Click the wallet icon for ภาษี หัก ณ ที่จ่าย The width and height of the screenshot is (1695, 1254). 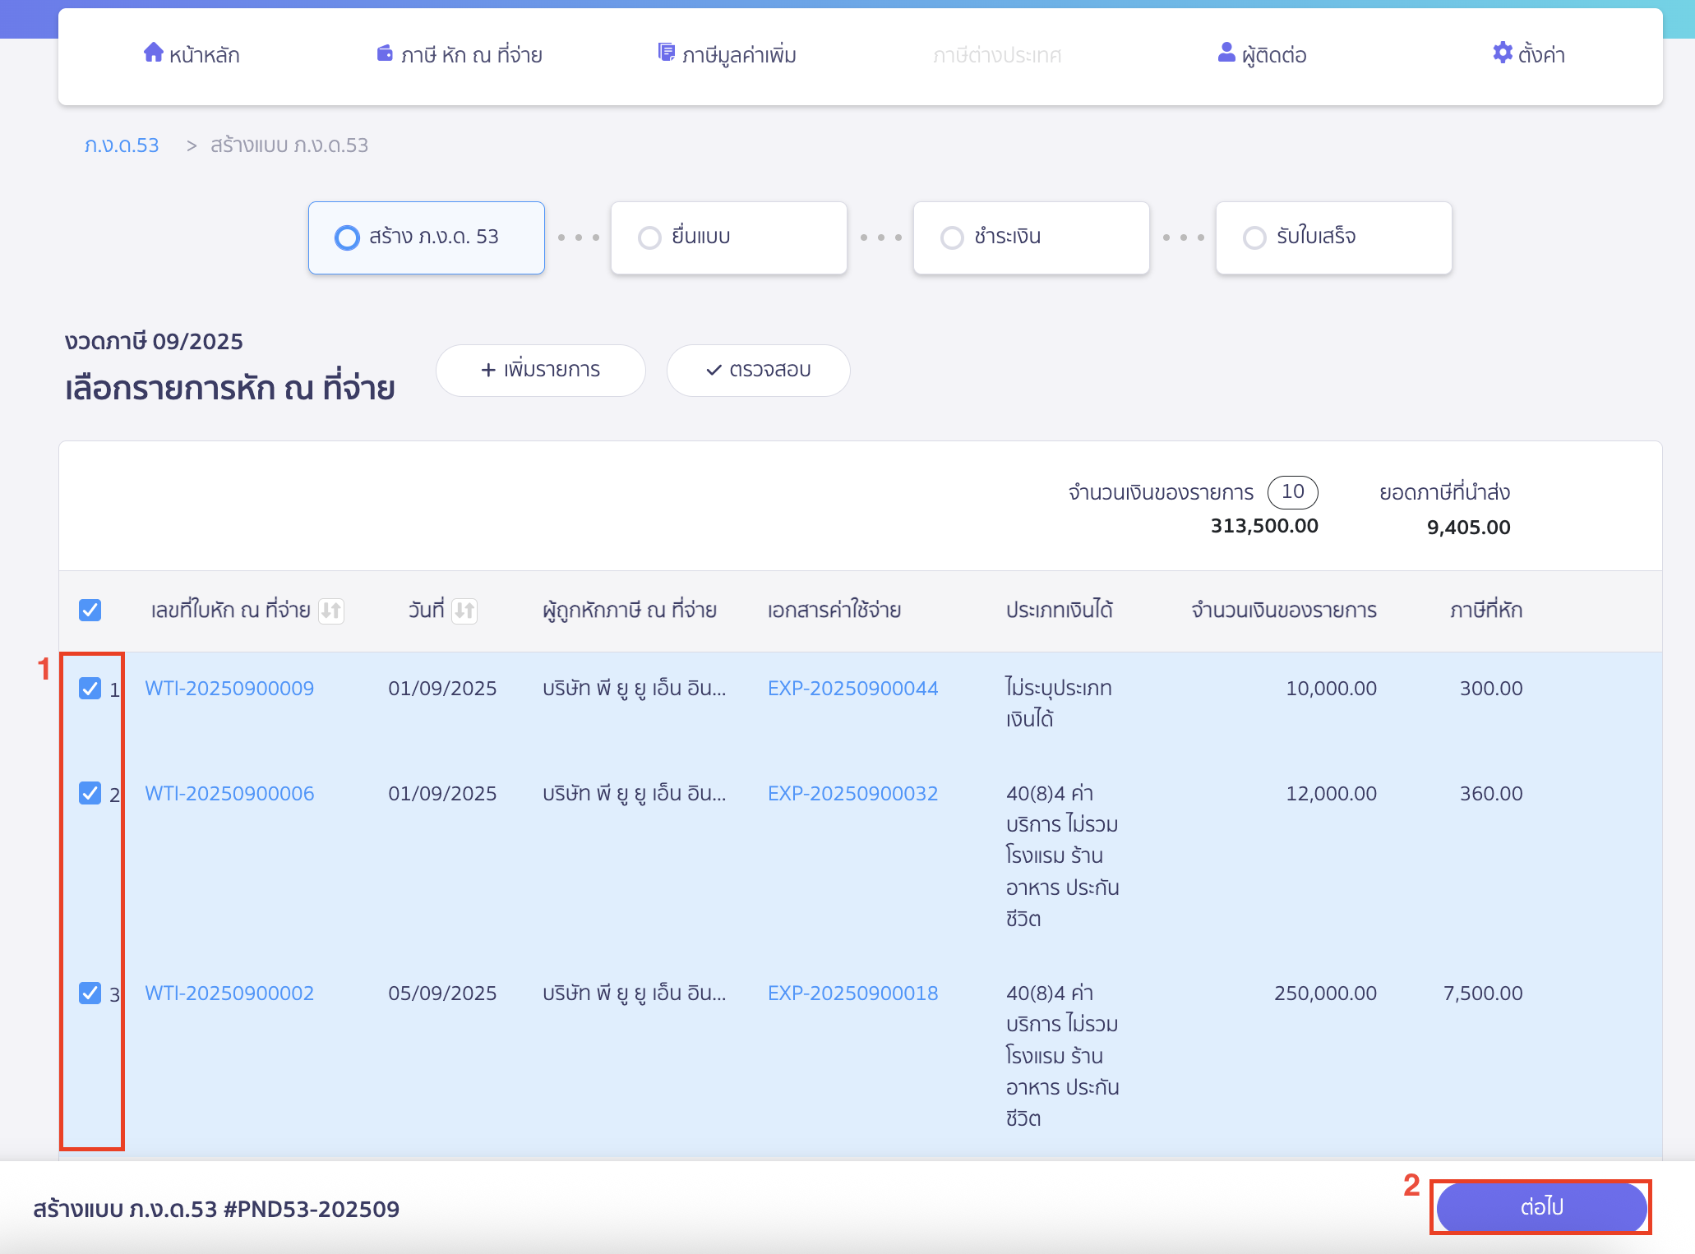384,53
